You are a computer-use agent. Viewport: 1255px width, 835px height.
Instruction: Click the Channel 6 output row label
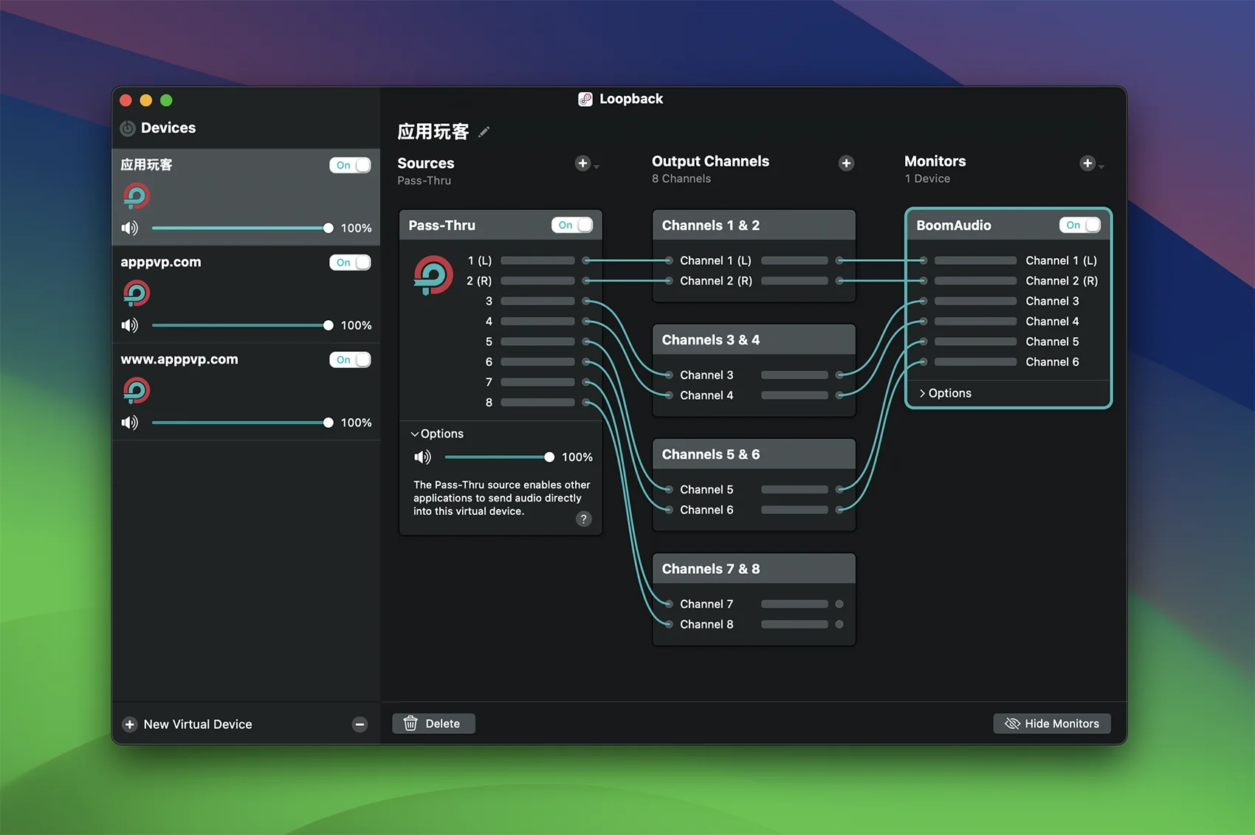click(706, 510)
